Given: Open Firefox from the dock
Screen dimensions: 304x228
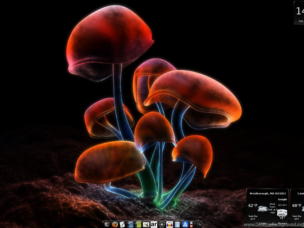Looking at the screenshot, I should [x=115, y=224].
